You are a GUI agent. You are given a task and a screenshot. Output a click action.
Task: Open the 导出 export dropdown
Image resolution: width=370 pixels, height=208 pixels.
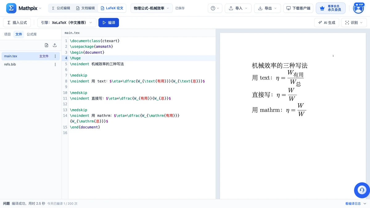point(267,8)
